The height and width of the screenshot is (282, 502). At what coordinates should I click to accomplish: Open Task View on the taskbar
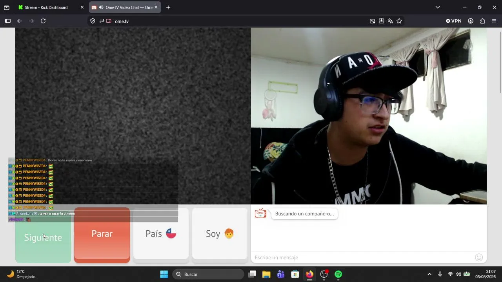[252, 274]
